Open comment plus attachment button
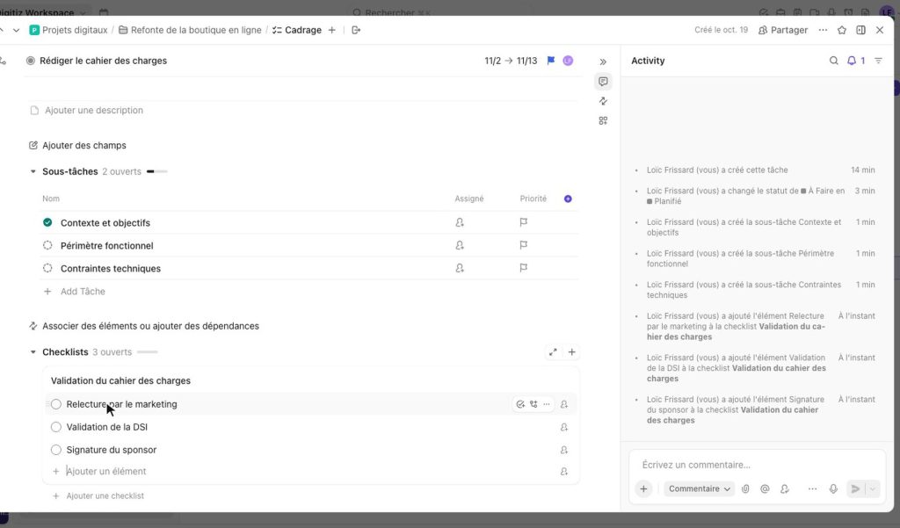The width and height of the screenshot is (900, 528). 643,489
